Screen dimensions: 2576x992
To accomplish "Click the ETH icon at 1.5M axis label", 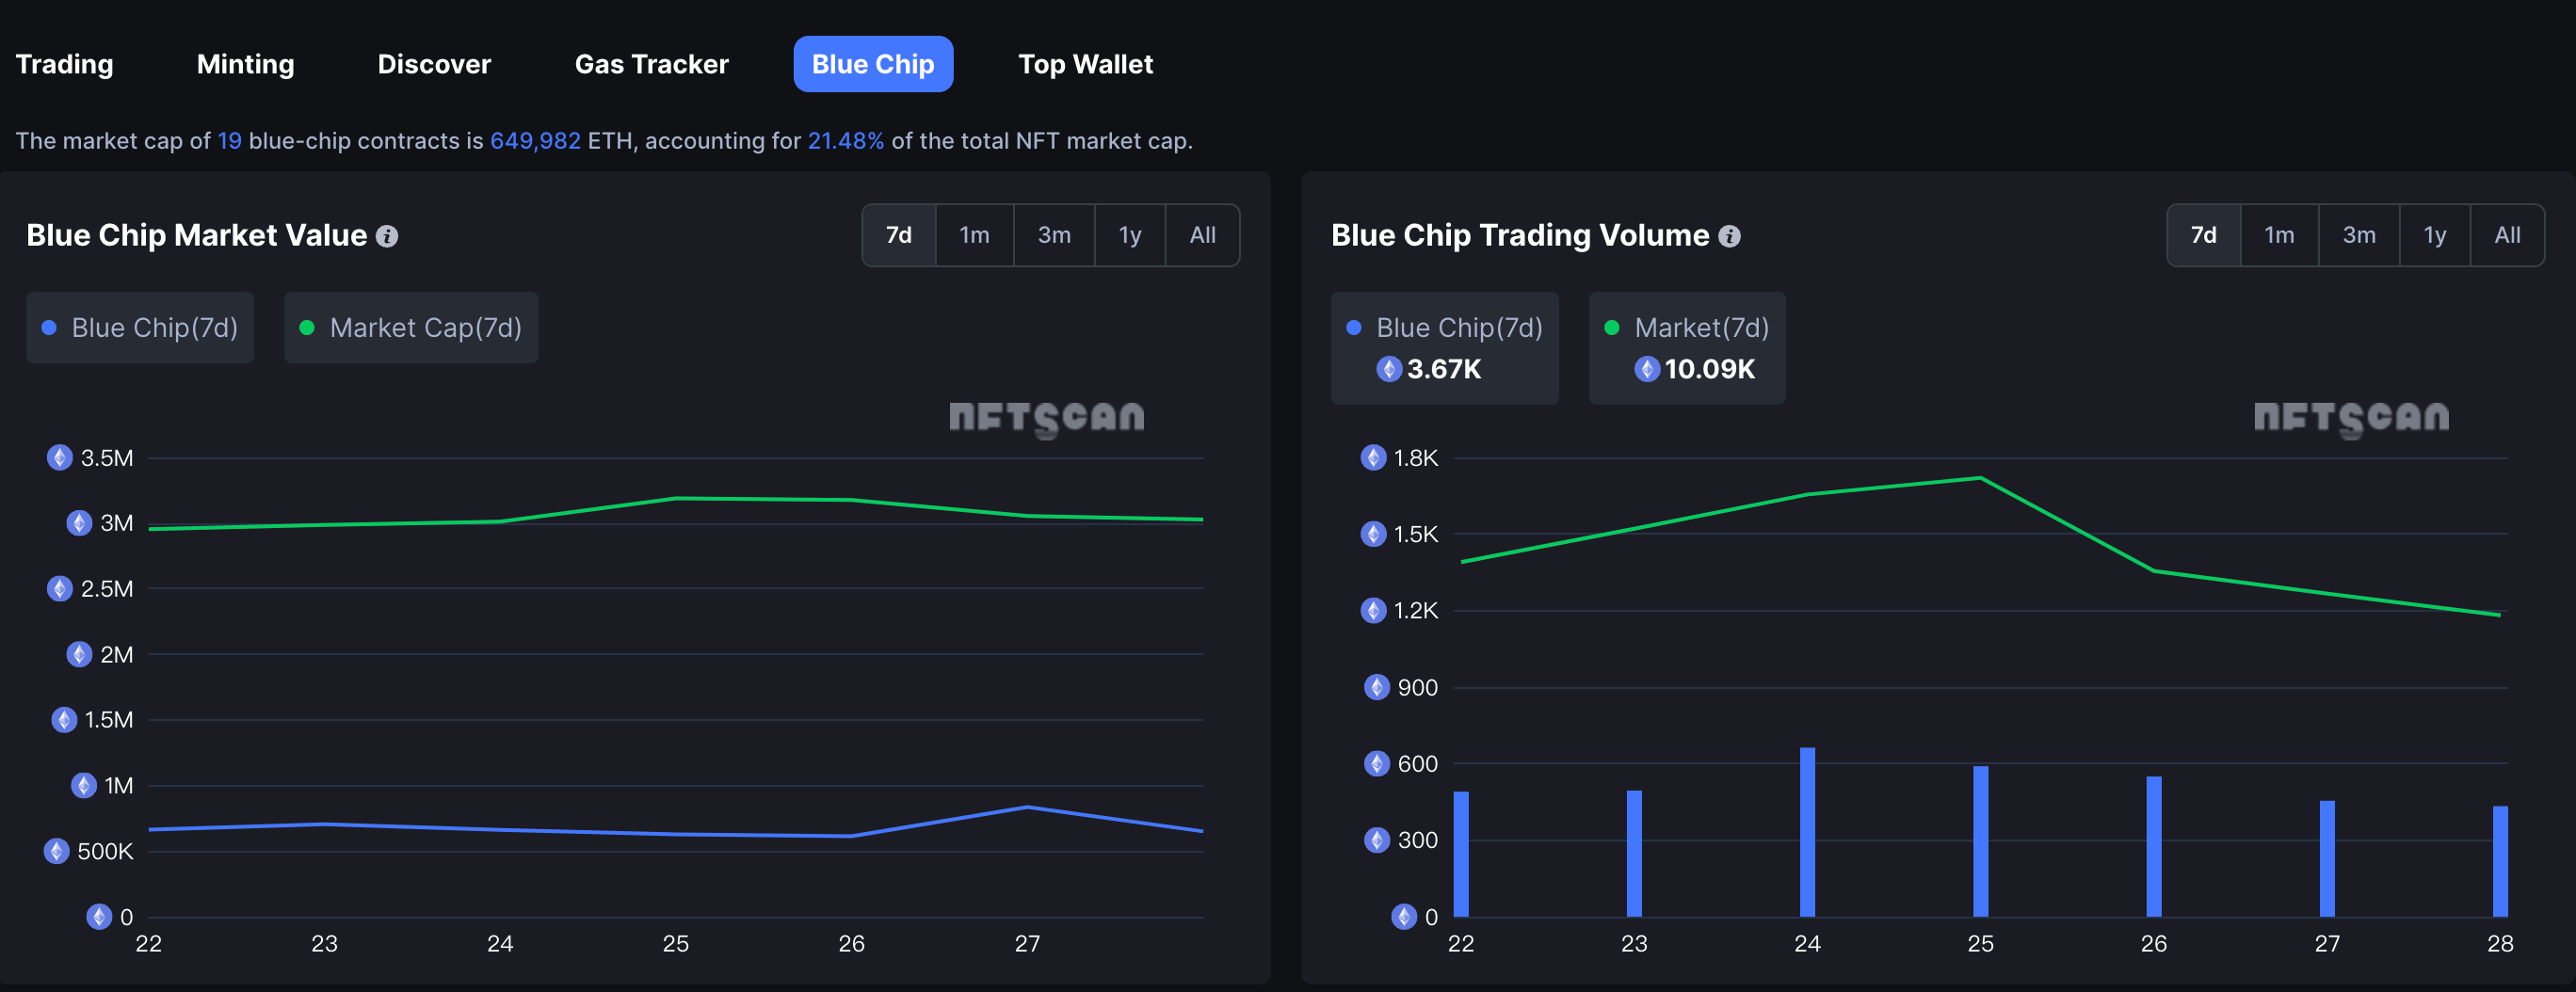I will (x=64, y=720).
